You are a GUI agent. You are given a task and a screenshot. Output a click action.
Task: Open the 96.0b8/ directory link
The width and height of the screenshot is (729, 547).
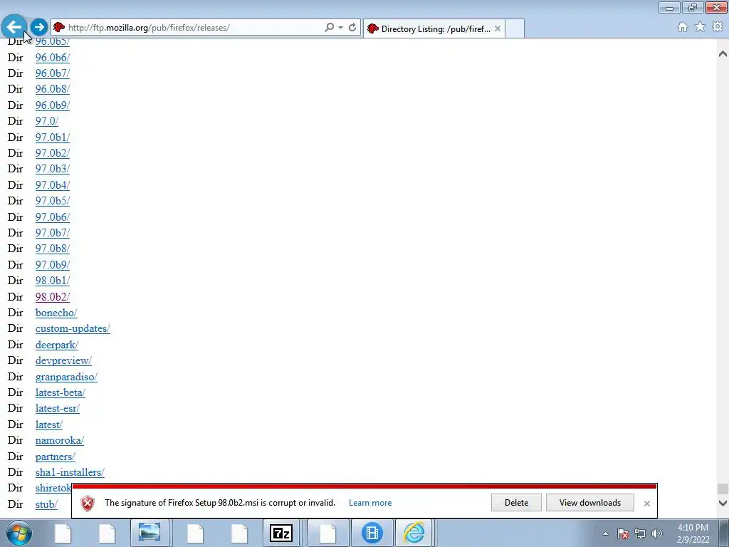(53, 89)
